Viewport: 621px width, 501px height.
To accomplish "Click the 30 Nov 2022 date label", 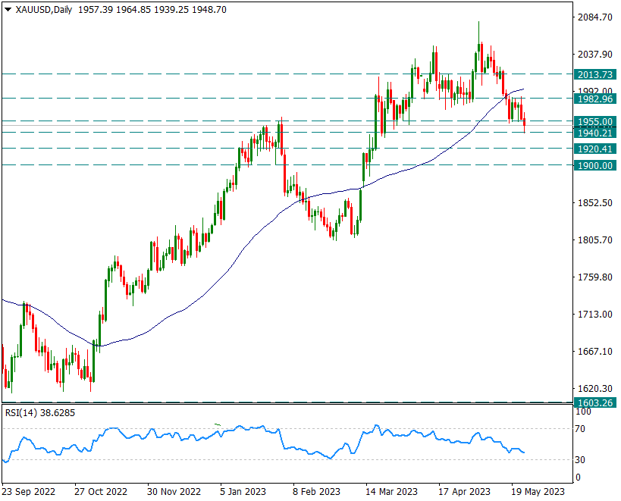I will tap(174, 492).
